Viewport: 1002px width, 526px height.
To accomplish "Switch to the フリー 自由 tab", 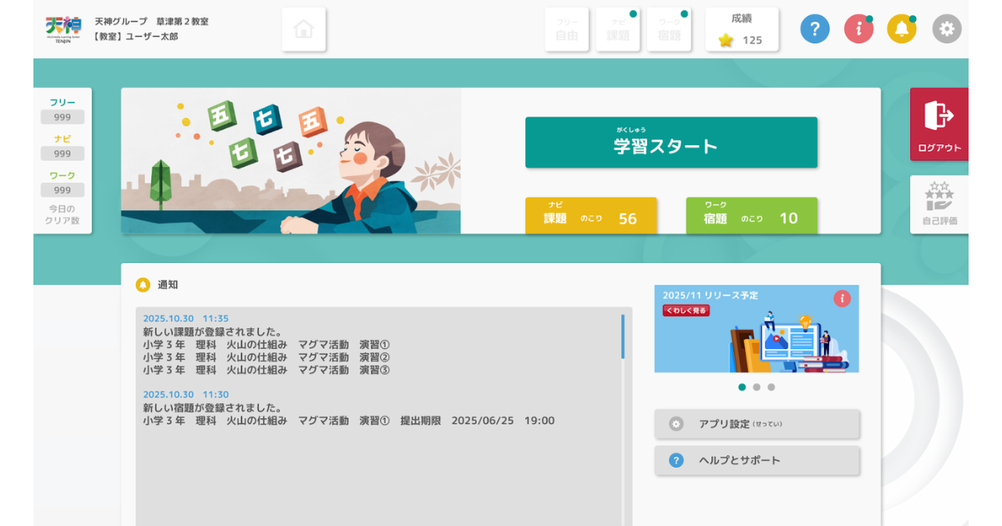I will (x=566, y=28).
